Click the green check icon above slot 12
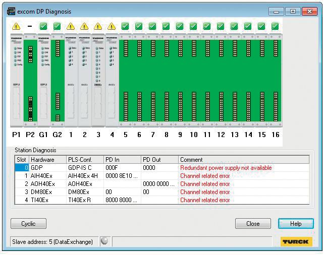Image resolution: width=324 pixels, height=255 pixels. tap(221, 26)
